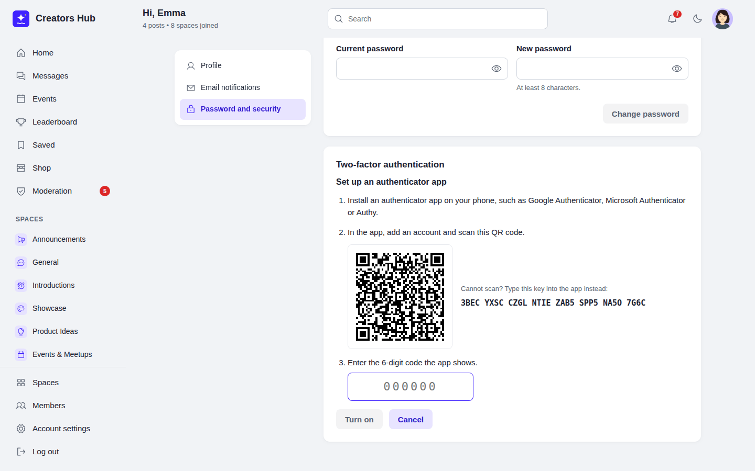Click the Account settings gear icon

point(21,429)
